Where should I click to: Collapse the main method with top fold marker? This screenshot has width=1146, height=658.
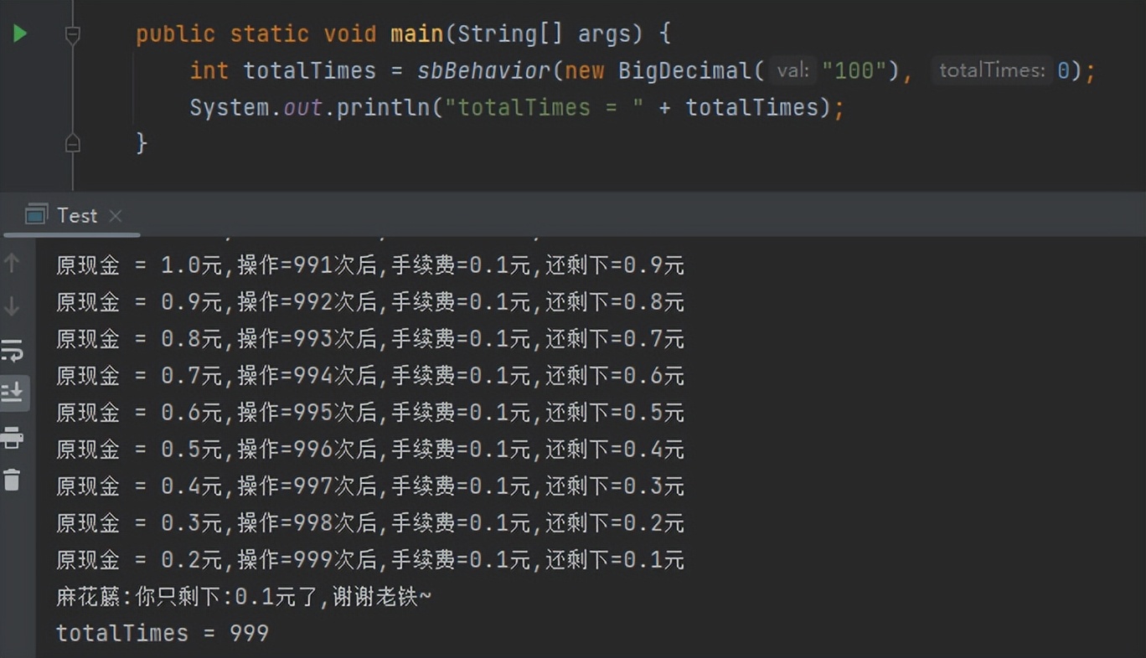coord(72,35)
